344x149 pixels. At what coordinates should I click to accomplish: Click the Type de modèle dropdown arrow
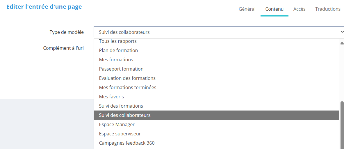[x=342, y=32]
